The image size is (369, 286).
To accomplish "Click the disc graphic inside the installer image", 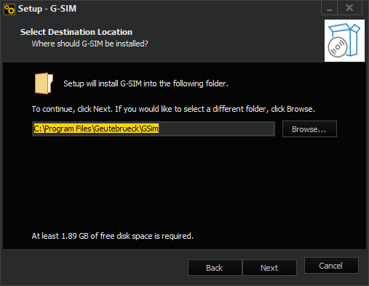I will 338,47.
